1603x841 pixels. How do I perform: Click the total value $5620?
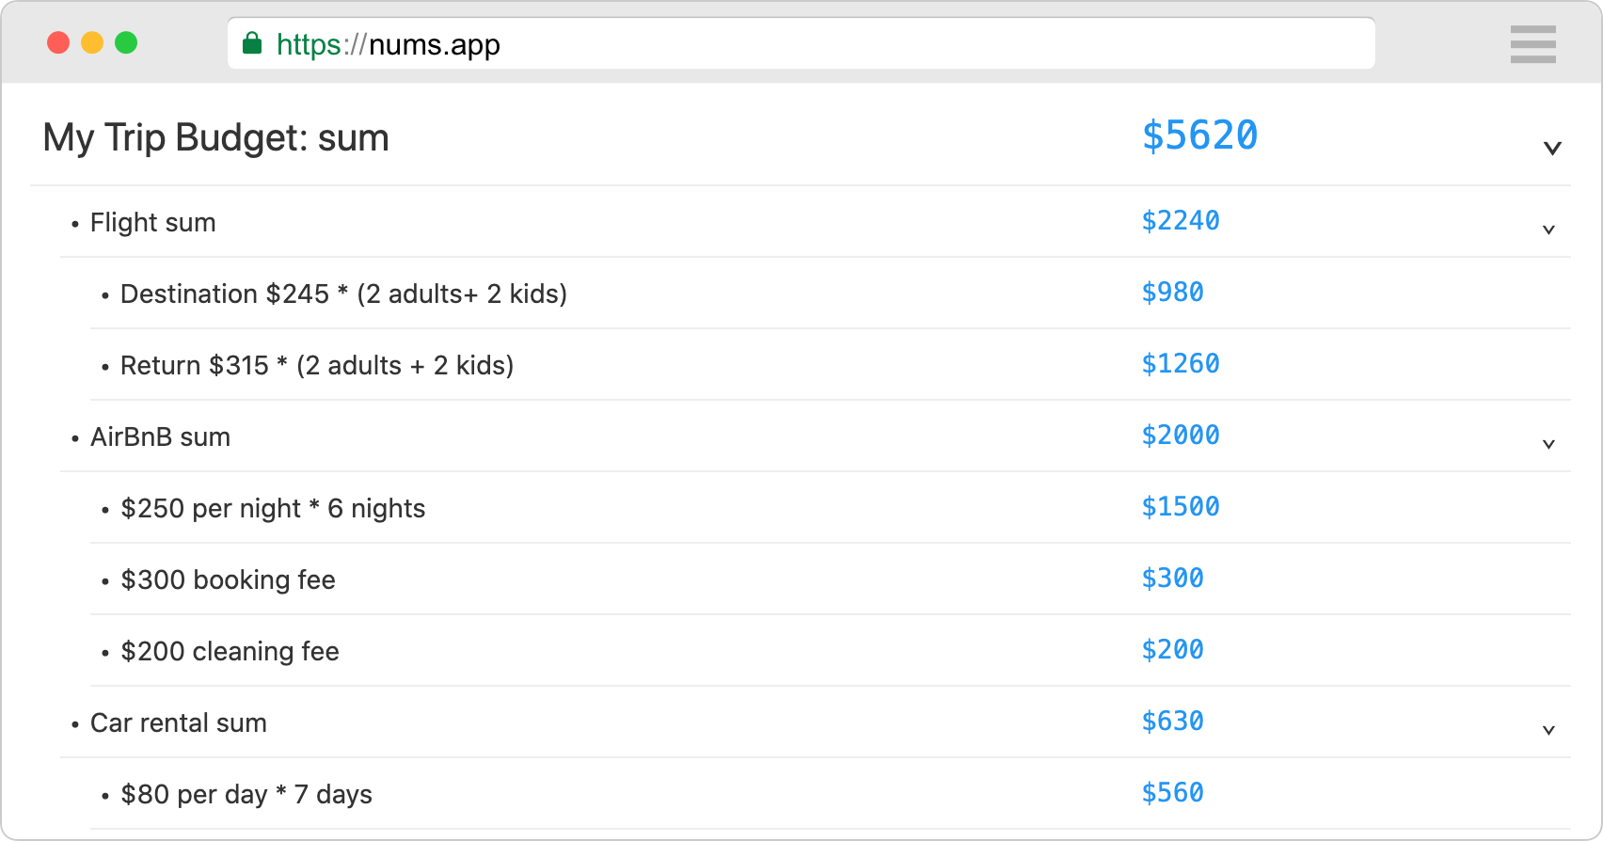click(1199, 136)
